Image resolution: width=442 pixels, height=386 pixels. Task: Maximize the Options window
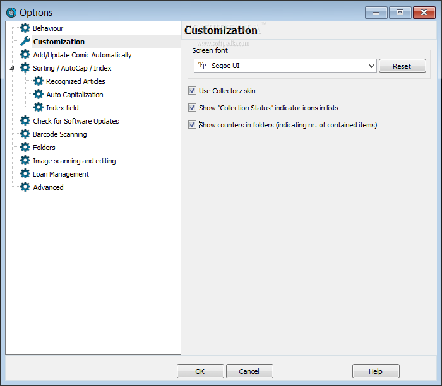(400, 13)
